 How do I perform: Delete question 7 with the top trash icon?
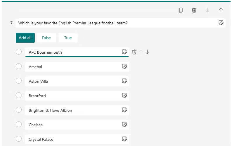tap(194, 10)
